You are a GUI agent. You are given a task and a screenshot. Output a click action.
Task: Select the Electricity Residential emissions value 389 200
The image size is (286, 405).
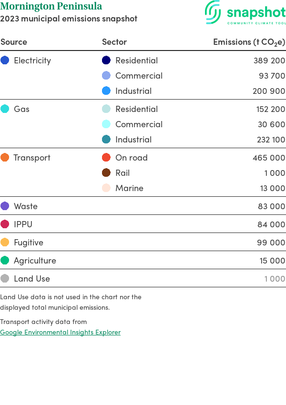tap(269, 61)
